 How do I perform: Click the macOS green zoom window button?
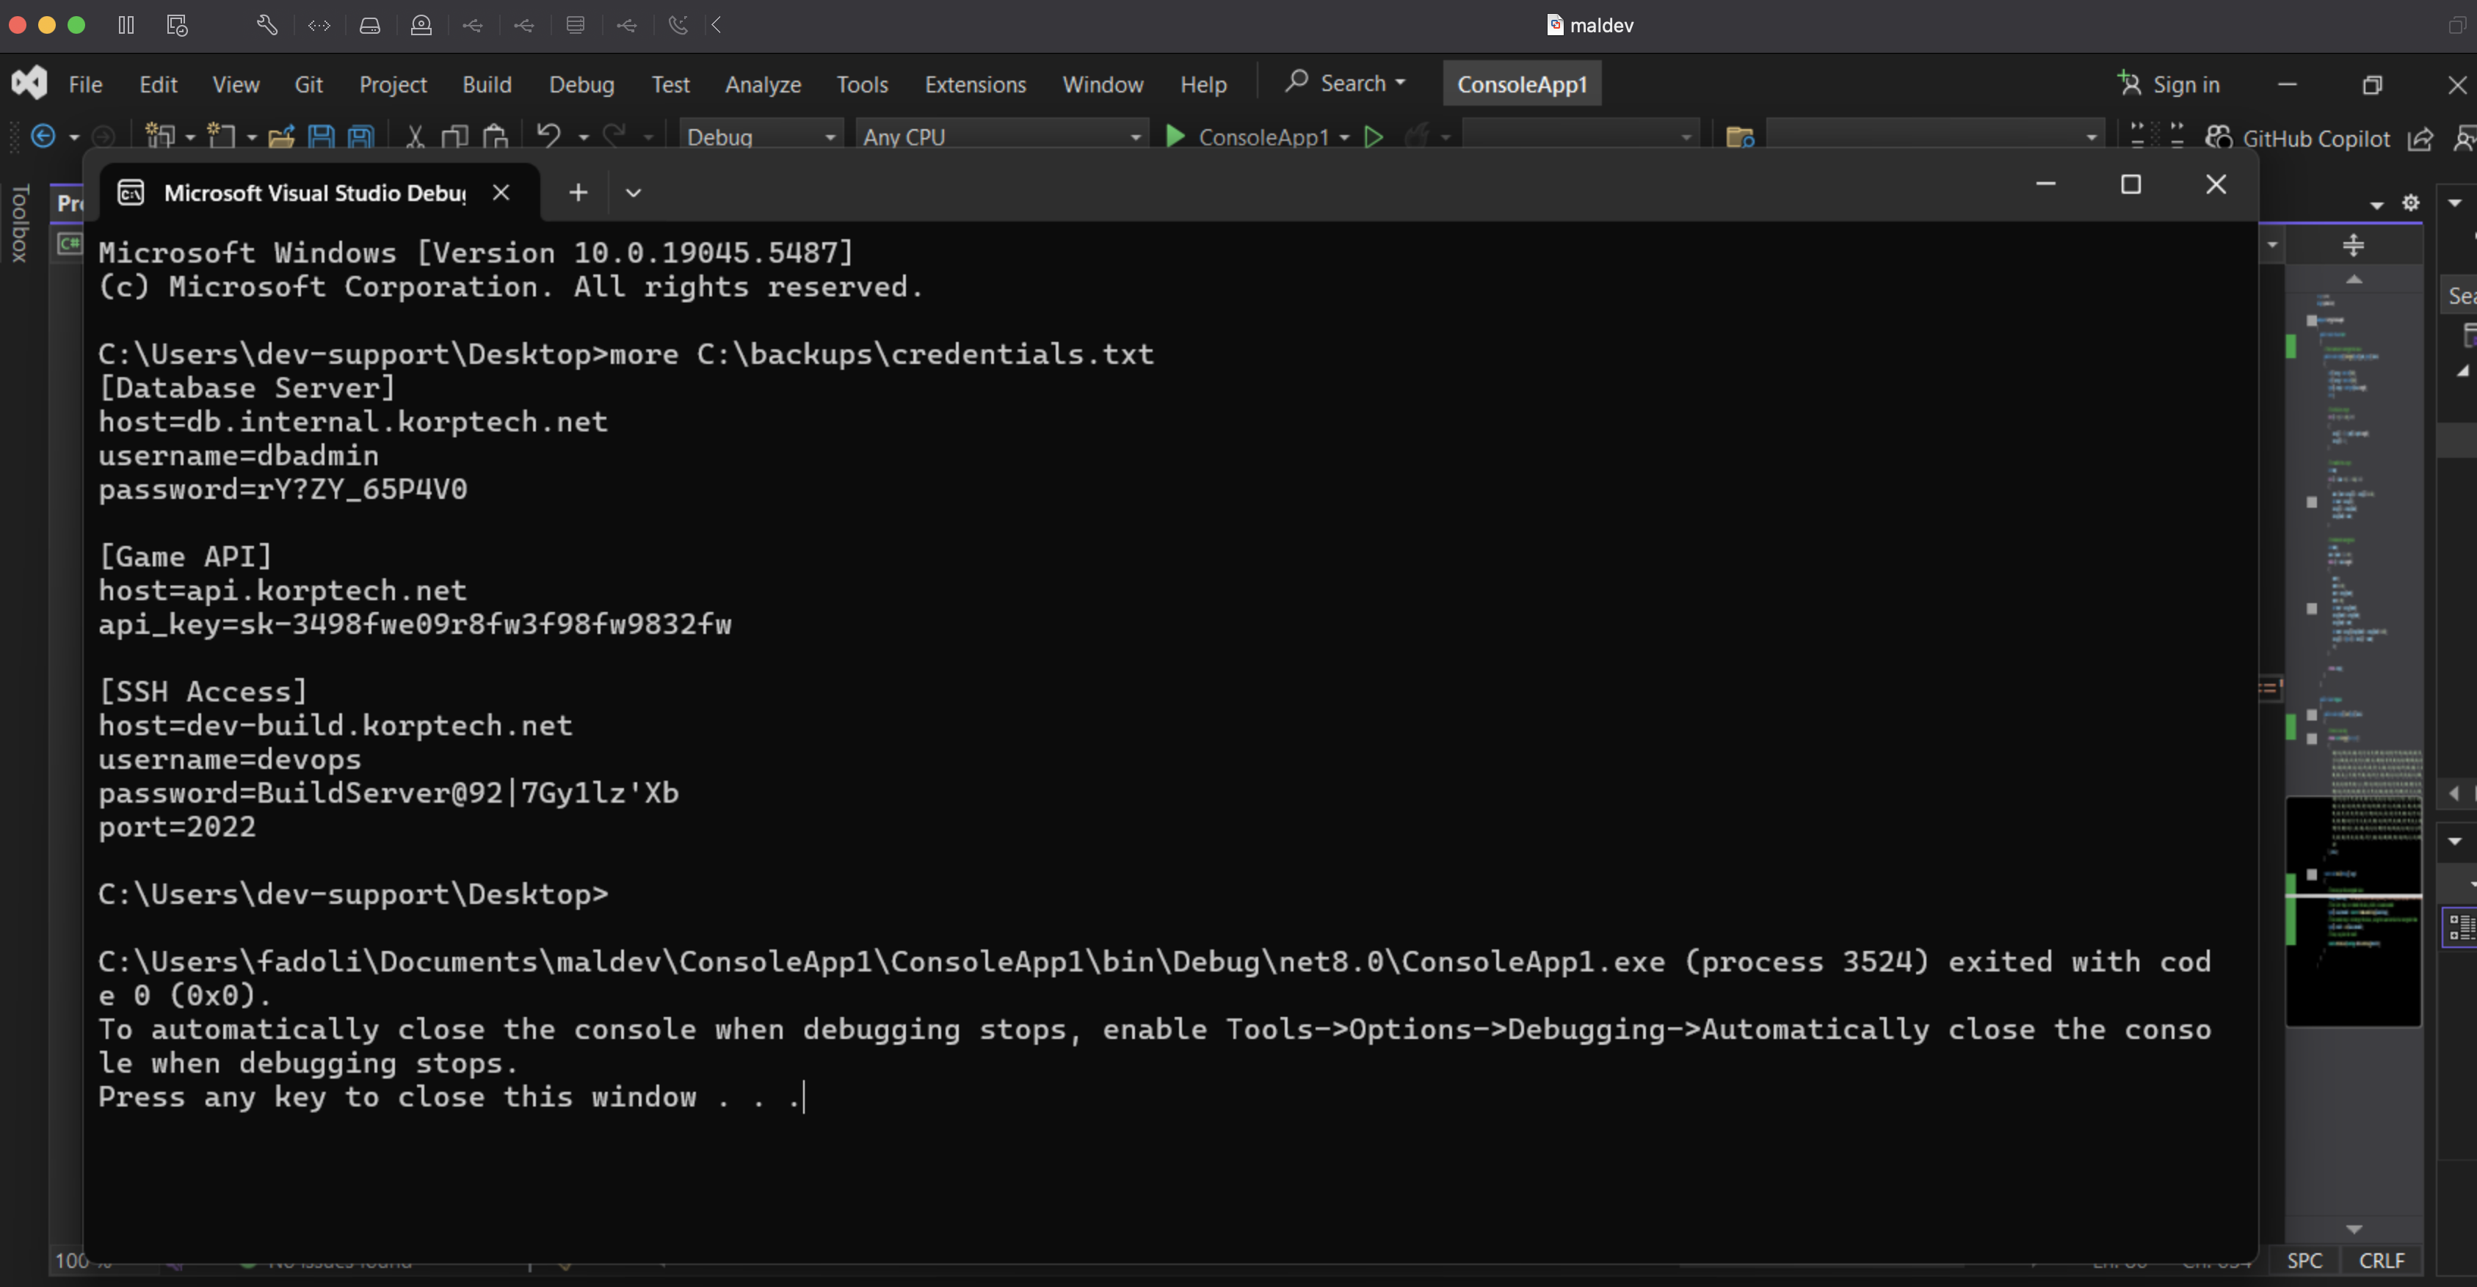pos(77,25)
